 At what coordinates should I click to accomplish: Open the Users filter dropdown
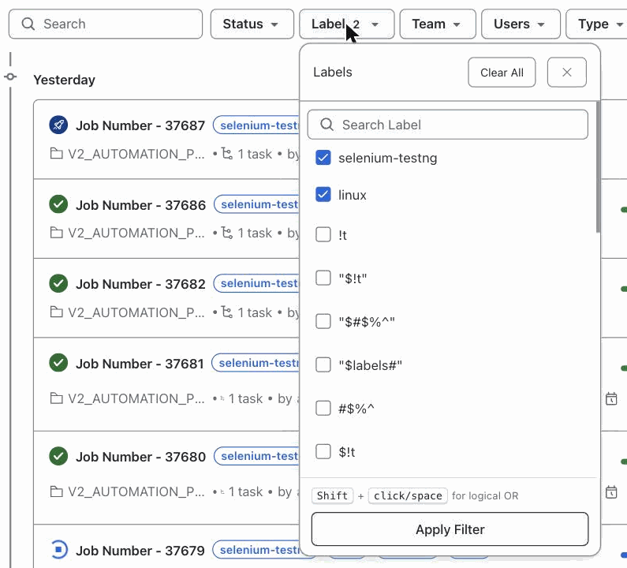point(521,24)
